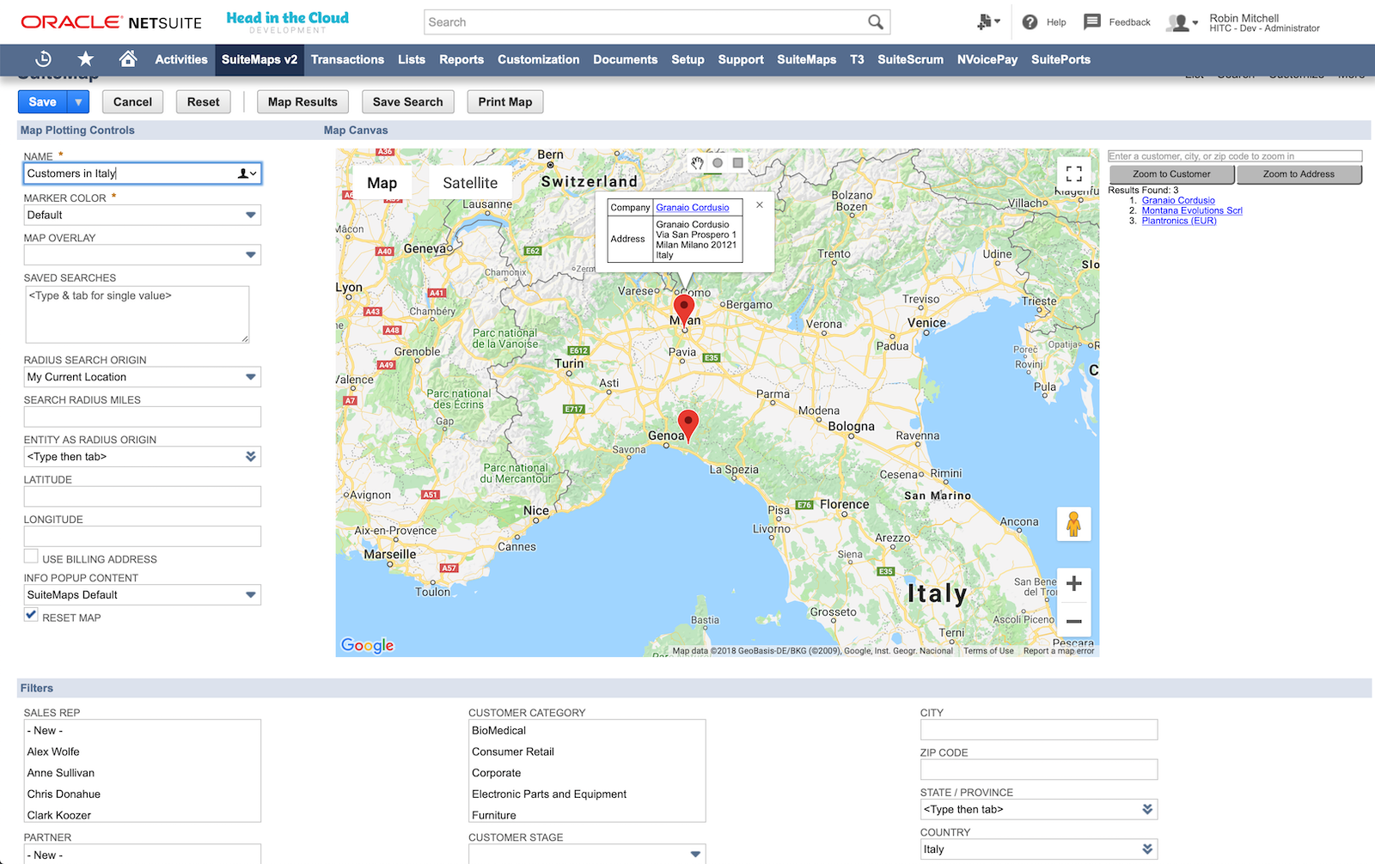Click Zoom to Address button
1375x864 pixels.
[1299, 174]
